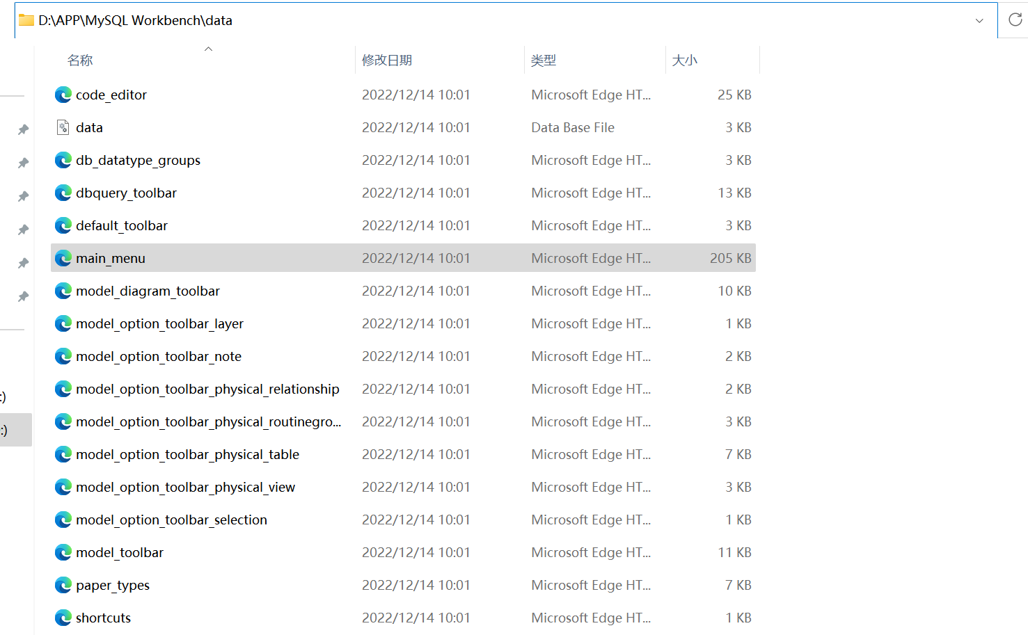Viewport: 1028px width, 635px height.
Task: Click the modified date of the data file
Action: (x=416, y=127)
